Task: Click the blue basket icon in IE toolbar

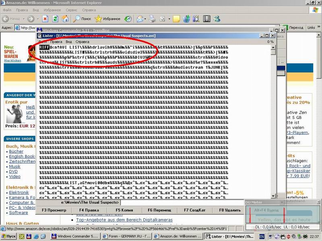Action: pos(186,19)
